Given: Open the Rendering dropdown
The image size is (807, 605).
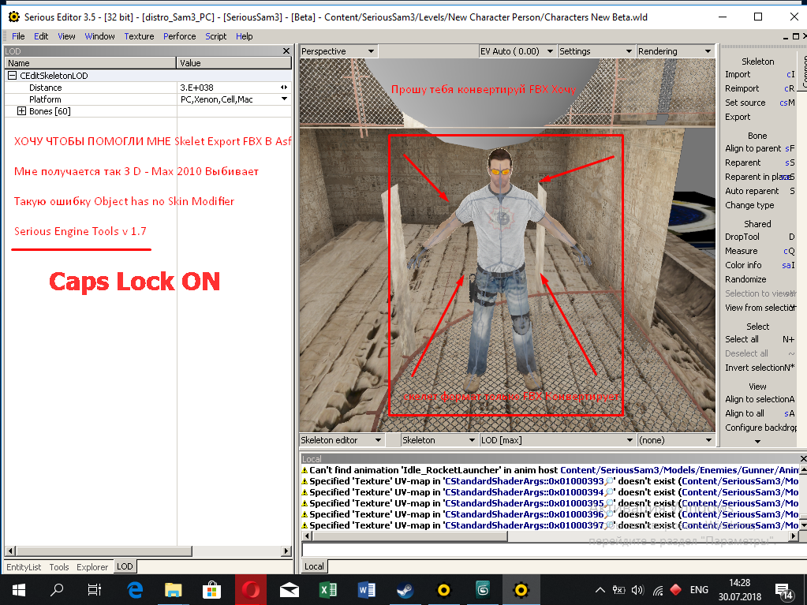Looking at the screenshot, I should pyautogui.click(x=674, y=51).
